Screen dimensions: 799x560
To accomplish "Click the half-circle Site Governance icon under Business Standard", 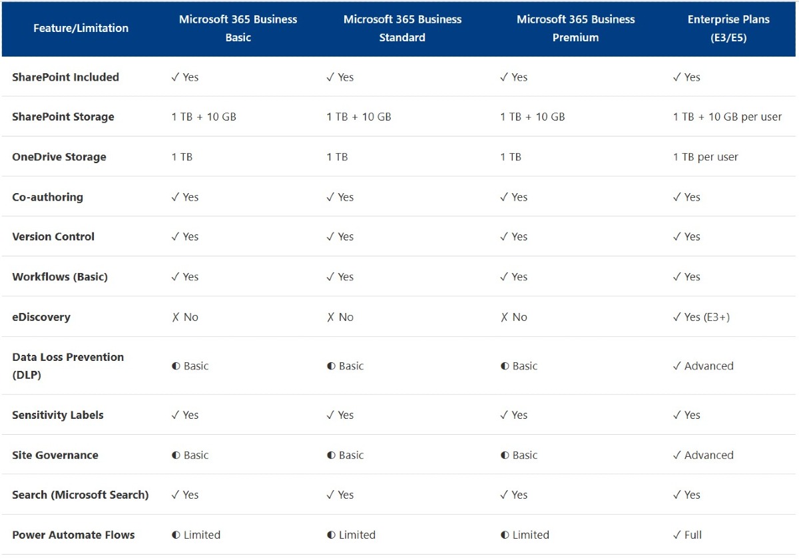I will pos(331,455).
